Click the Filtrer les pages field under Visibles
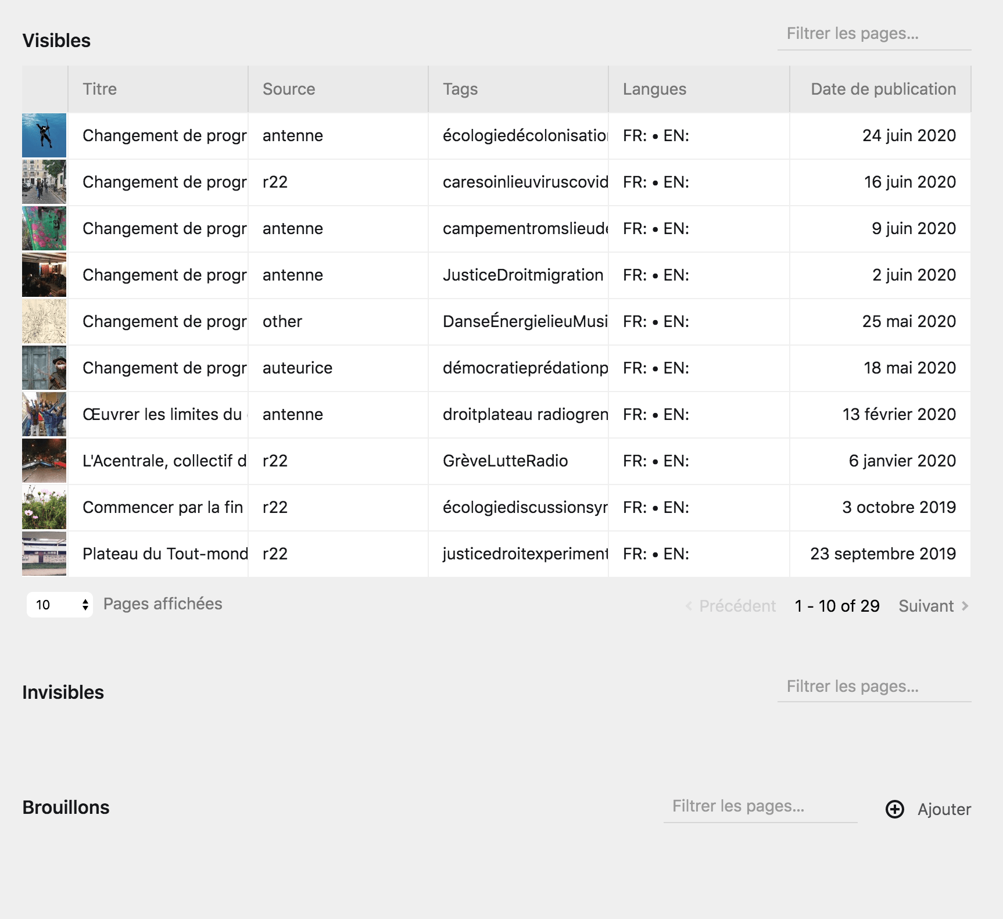 (x=875, y=34)
